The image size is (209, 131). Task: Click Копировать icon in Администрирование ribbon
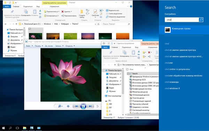point(124,52)
